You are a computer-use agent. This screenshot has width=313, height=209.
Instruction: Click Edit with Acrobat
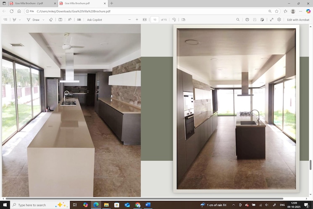[298, 20]
